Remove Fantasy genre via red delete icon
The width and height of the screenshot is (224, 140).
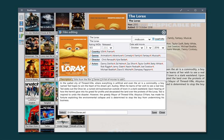point(150,56)
